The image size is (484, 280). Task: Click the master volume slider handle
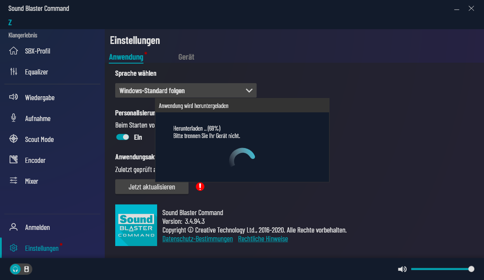471,269
